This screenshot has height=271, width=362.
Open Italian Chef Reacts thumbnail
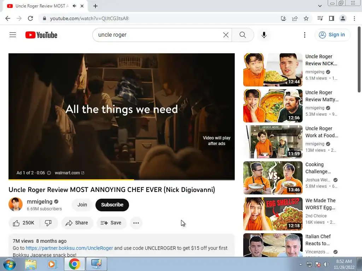273,245
